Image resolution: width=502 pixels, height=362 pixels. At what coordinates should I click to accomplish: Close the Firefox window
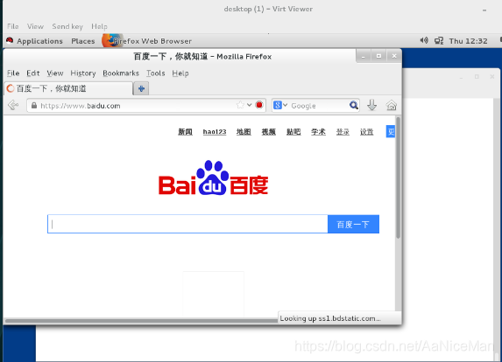point(394,56)
